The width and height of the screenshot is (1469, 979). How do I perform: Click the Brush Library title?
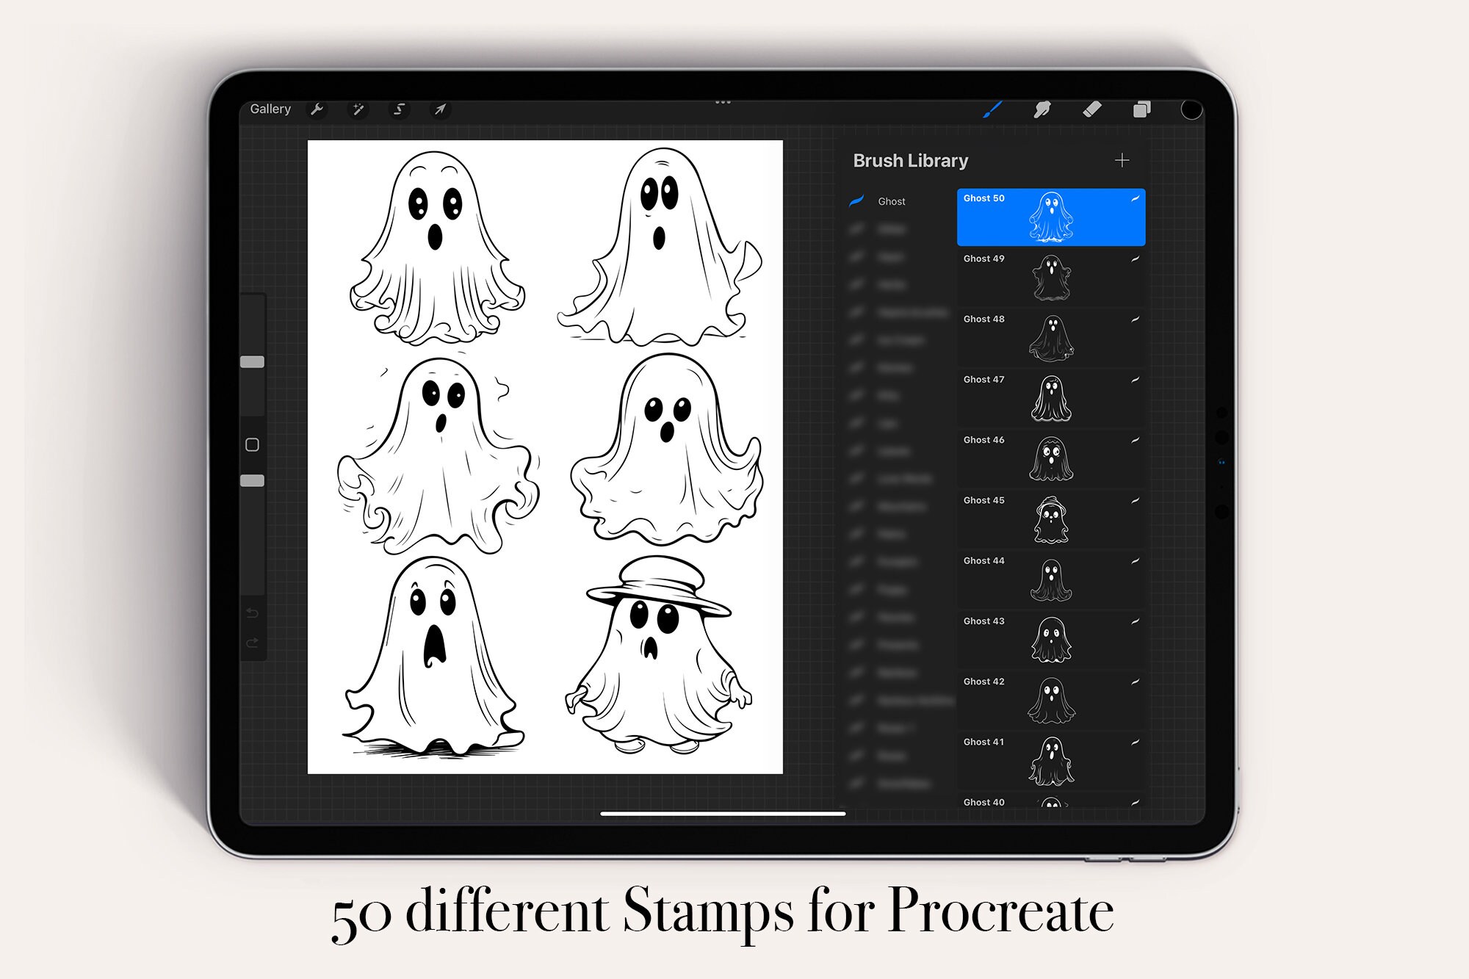pyautogui.click(x=910, y=161)
